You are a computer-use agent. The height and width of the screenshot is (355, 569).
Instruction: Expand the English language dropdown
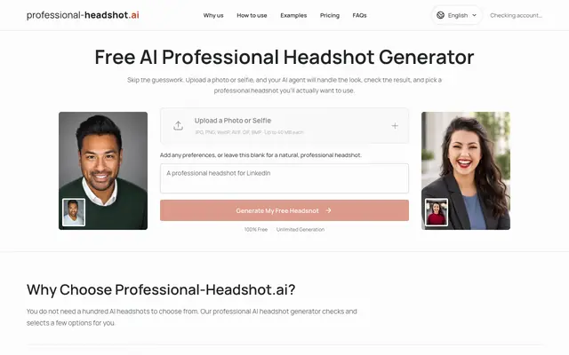[457, 15]
